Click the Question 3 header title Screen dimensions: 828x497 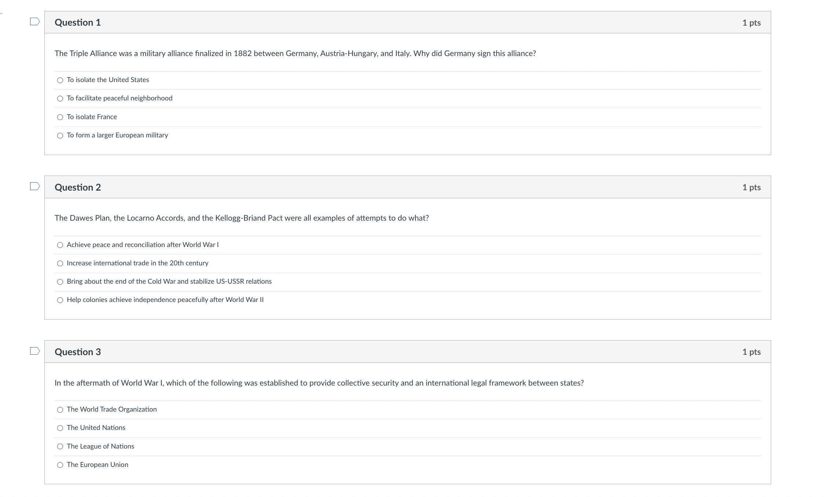(78, 352)
